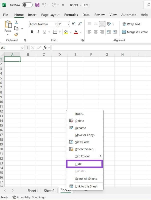Click the Undo arrow icon
The height and width of the screenshot is (200, 151).
pyautogui.click(x=44, y=5)
